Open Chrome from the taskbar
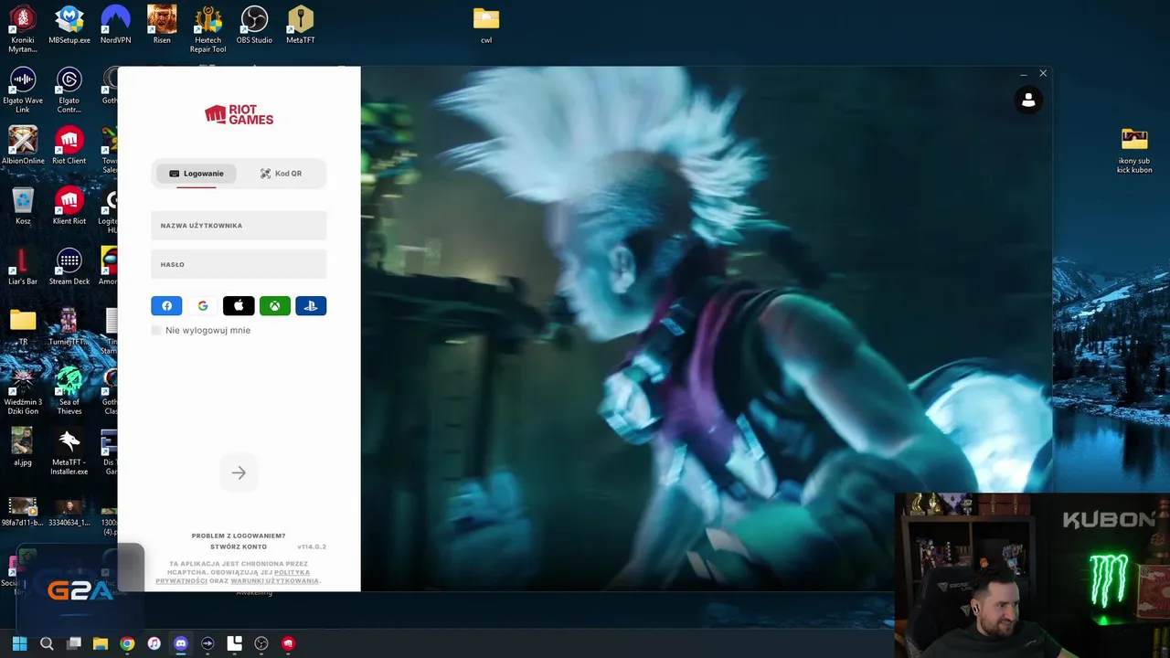The image size is (1170, 658). click(127, 643)
